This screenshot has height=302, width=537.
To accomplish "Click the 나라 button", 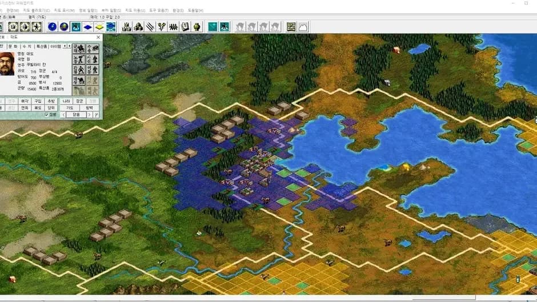I will point(66,102).
